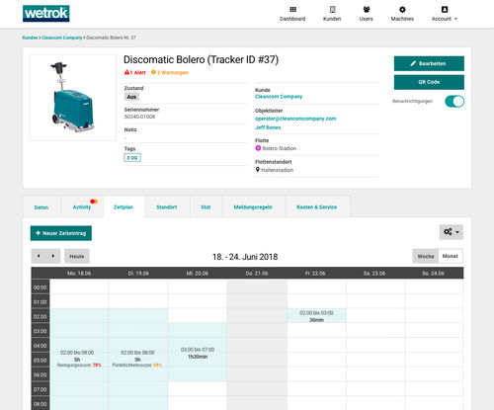
Task: Click Neuer Zeiteintrag button
Action: coord(61,233)
